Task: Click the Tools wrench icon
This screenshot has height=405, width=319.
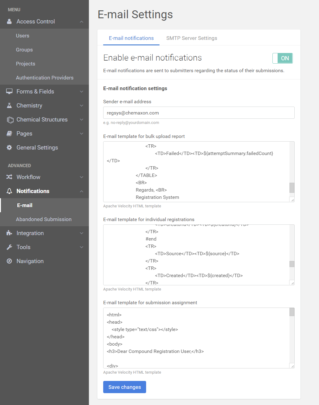Action: pyautogui.click(x=9, y=247)
